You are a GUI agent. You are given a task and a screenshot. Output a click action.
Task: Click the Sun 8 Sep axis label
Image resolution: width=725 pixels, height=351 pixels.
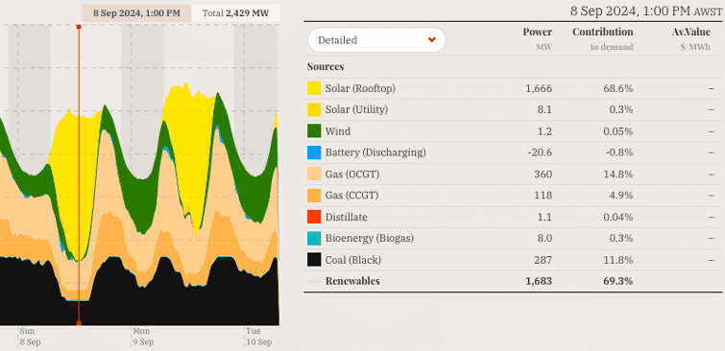[x=30, y=337]
